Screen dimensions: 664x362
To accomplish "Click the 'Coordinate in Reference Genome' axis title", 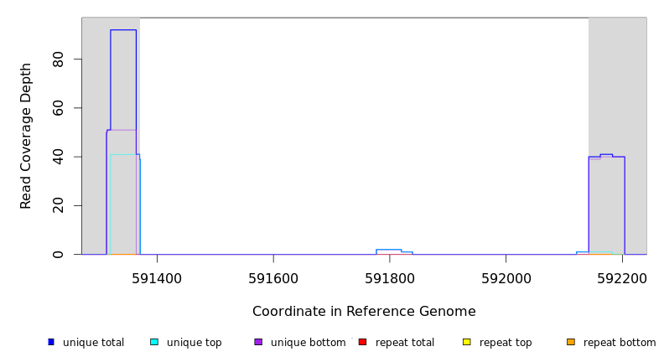I will [x=364, y=312].
